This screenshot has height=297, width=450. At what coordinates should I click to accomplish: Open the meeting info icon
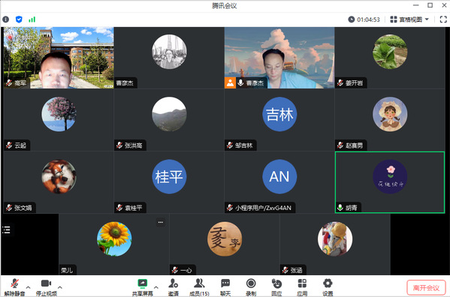pyautogui.click(x=6, y=19)
